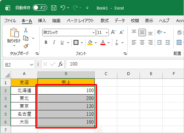184x133 pixels.
Task: Click the phonetic guide (ふりがな) icon
Action: pos(117,42)
